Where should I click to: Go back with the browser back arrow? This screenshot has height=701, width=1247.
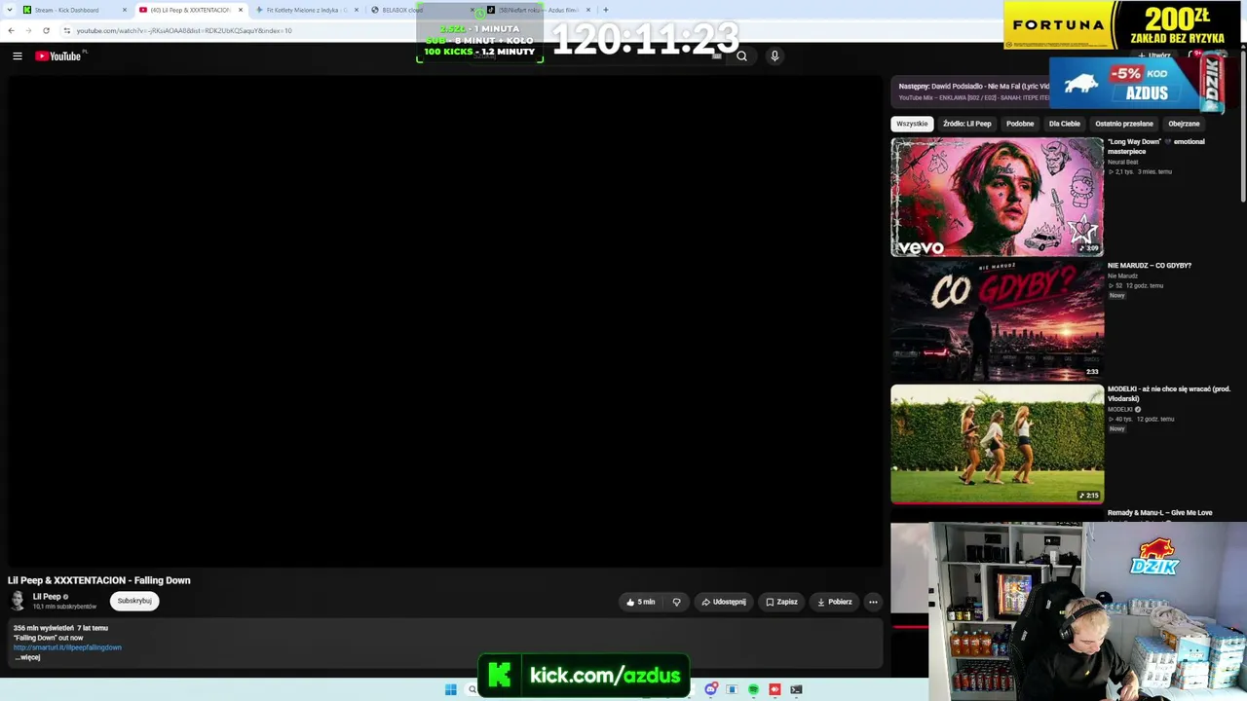click(x=11, y=30)
